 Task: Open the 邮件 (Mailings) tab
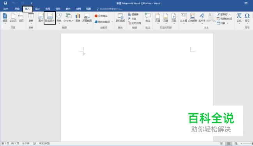point(68,9)
